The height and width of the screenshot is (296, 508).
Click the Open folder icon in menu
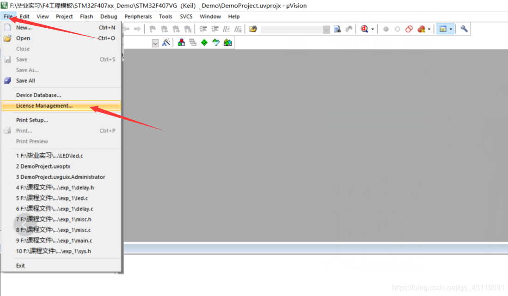point(7,38)
